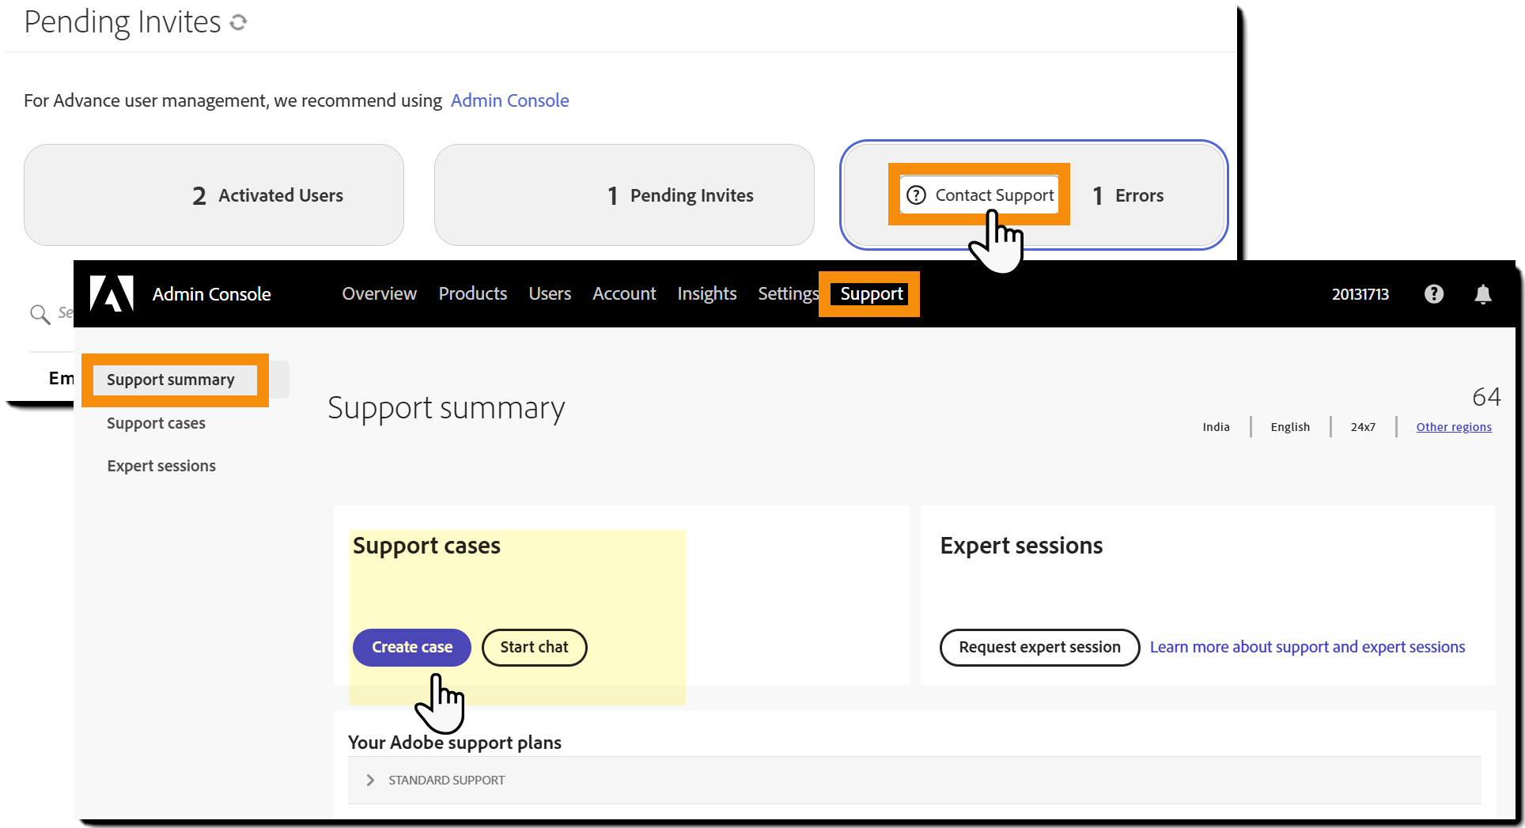Open the help question mark menu
1525x828 pixels.
(x=1434, y=293)
